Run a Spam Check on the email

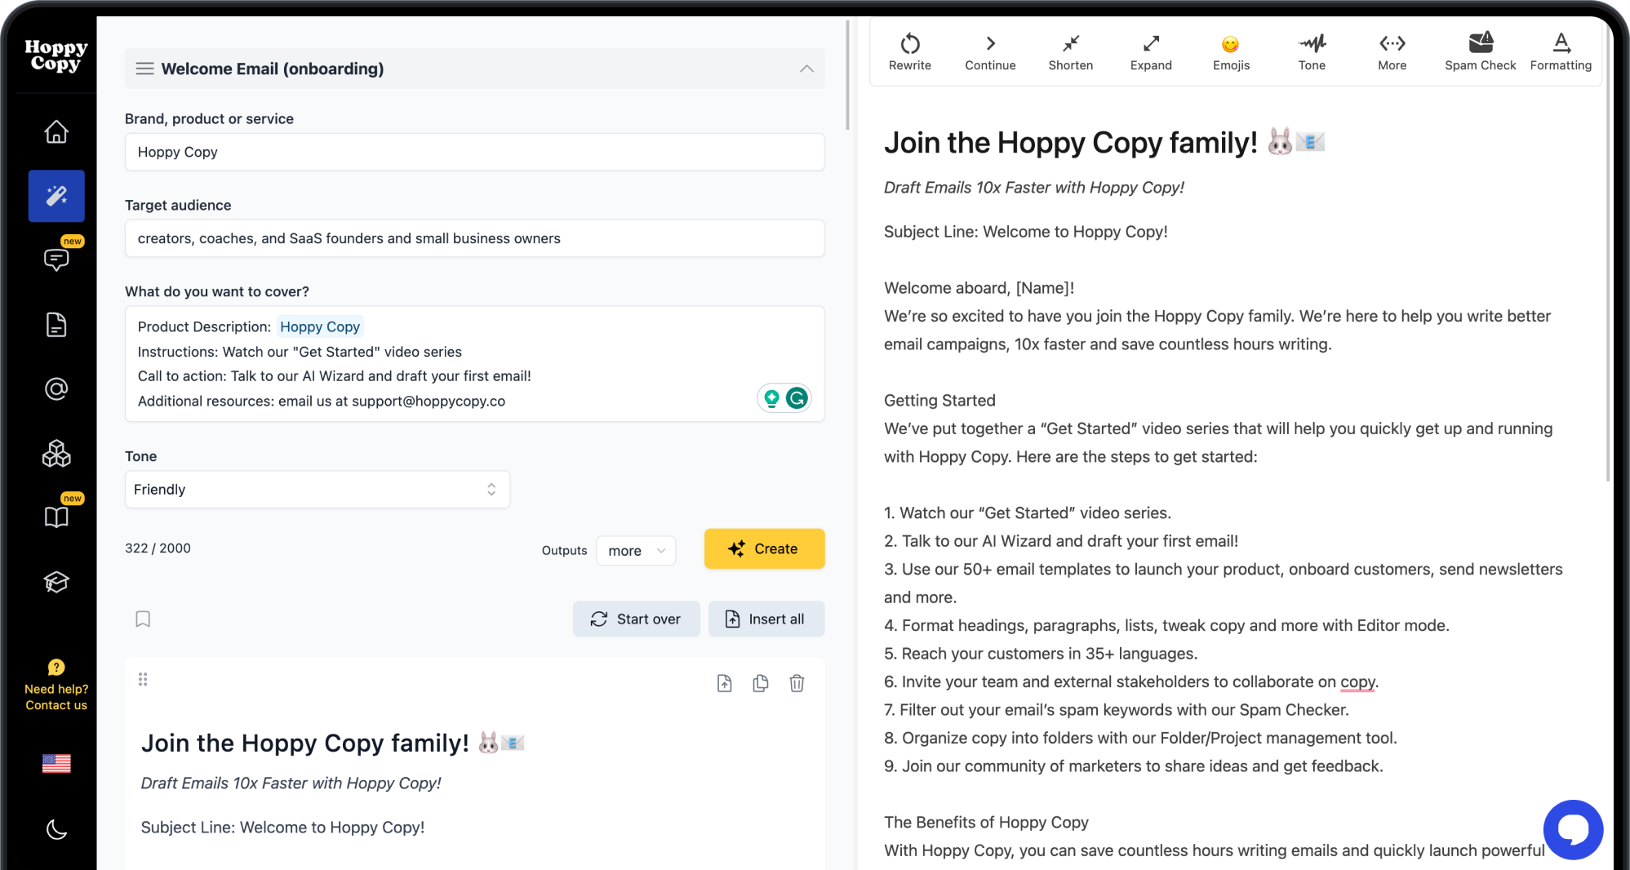1480,51
